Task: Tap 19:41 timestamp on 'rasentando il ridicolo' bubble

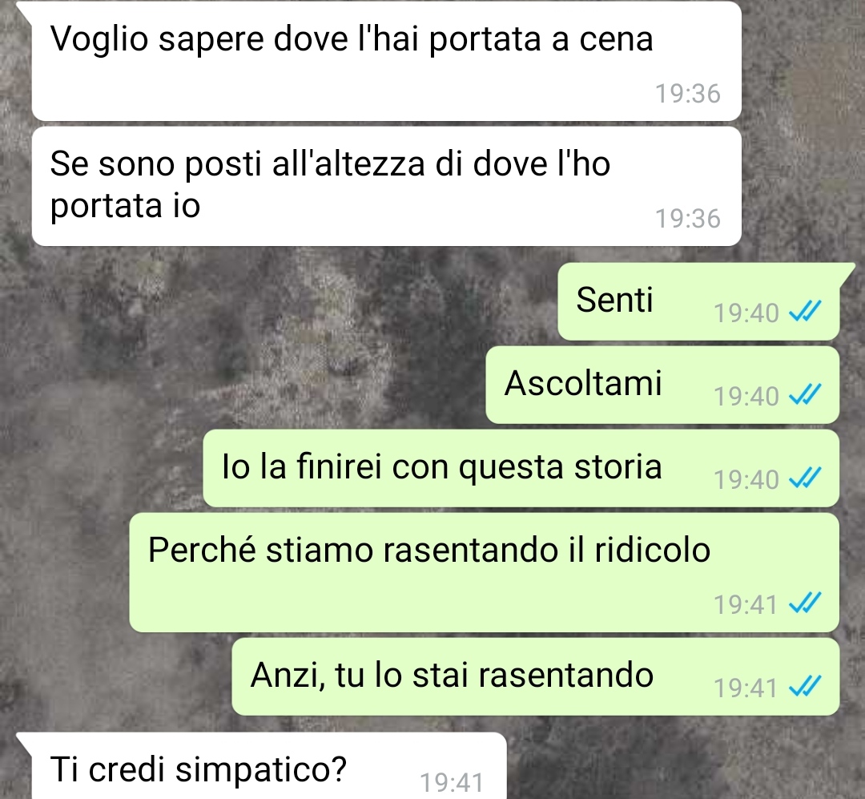Action: coord(746,604)
